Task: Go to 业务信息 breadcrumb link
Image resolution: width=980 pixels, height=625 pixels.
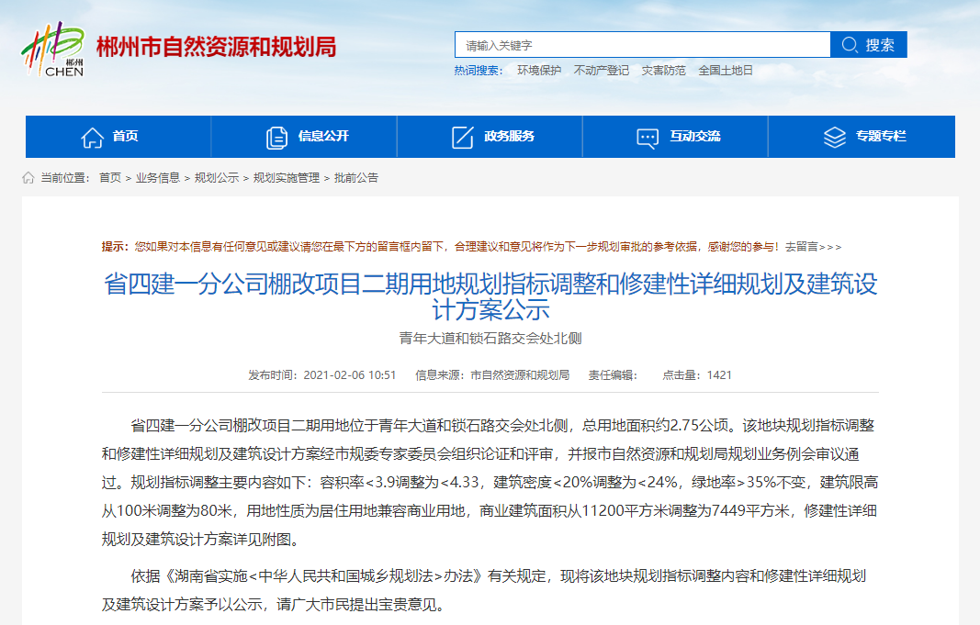Action: (157, 178)
